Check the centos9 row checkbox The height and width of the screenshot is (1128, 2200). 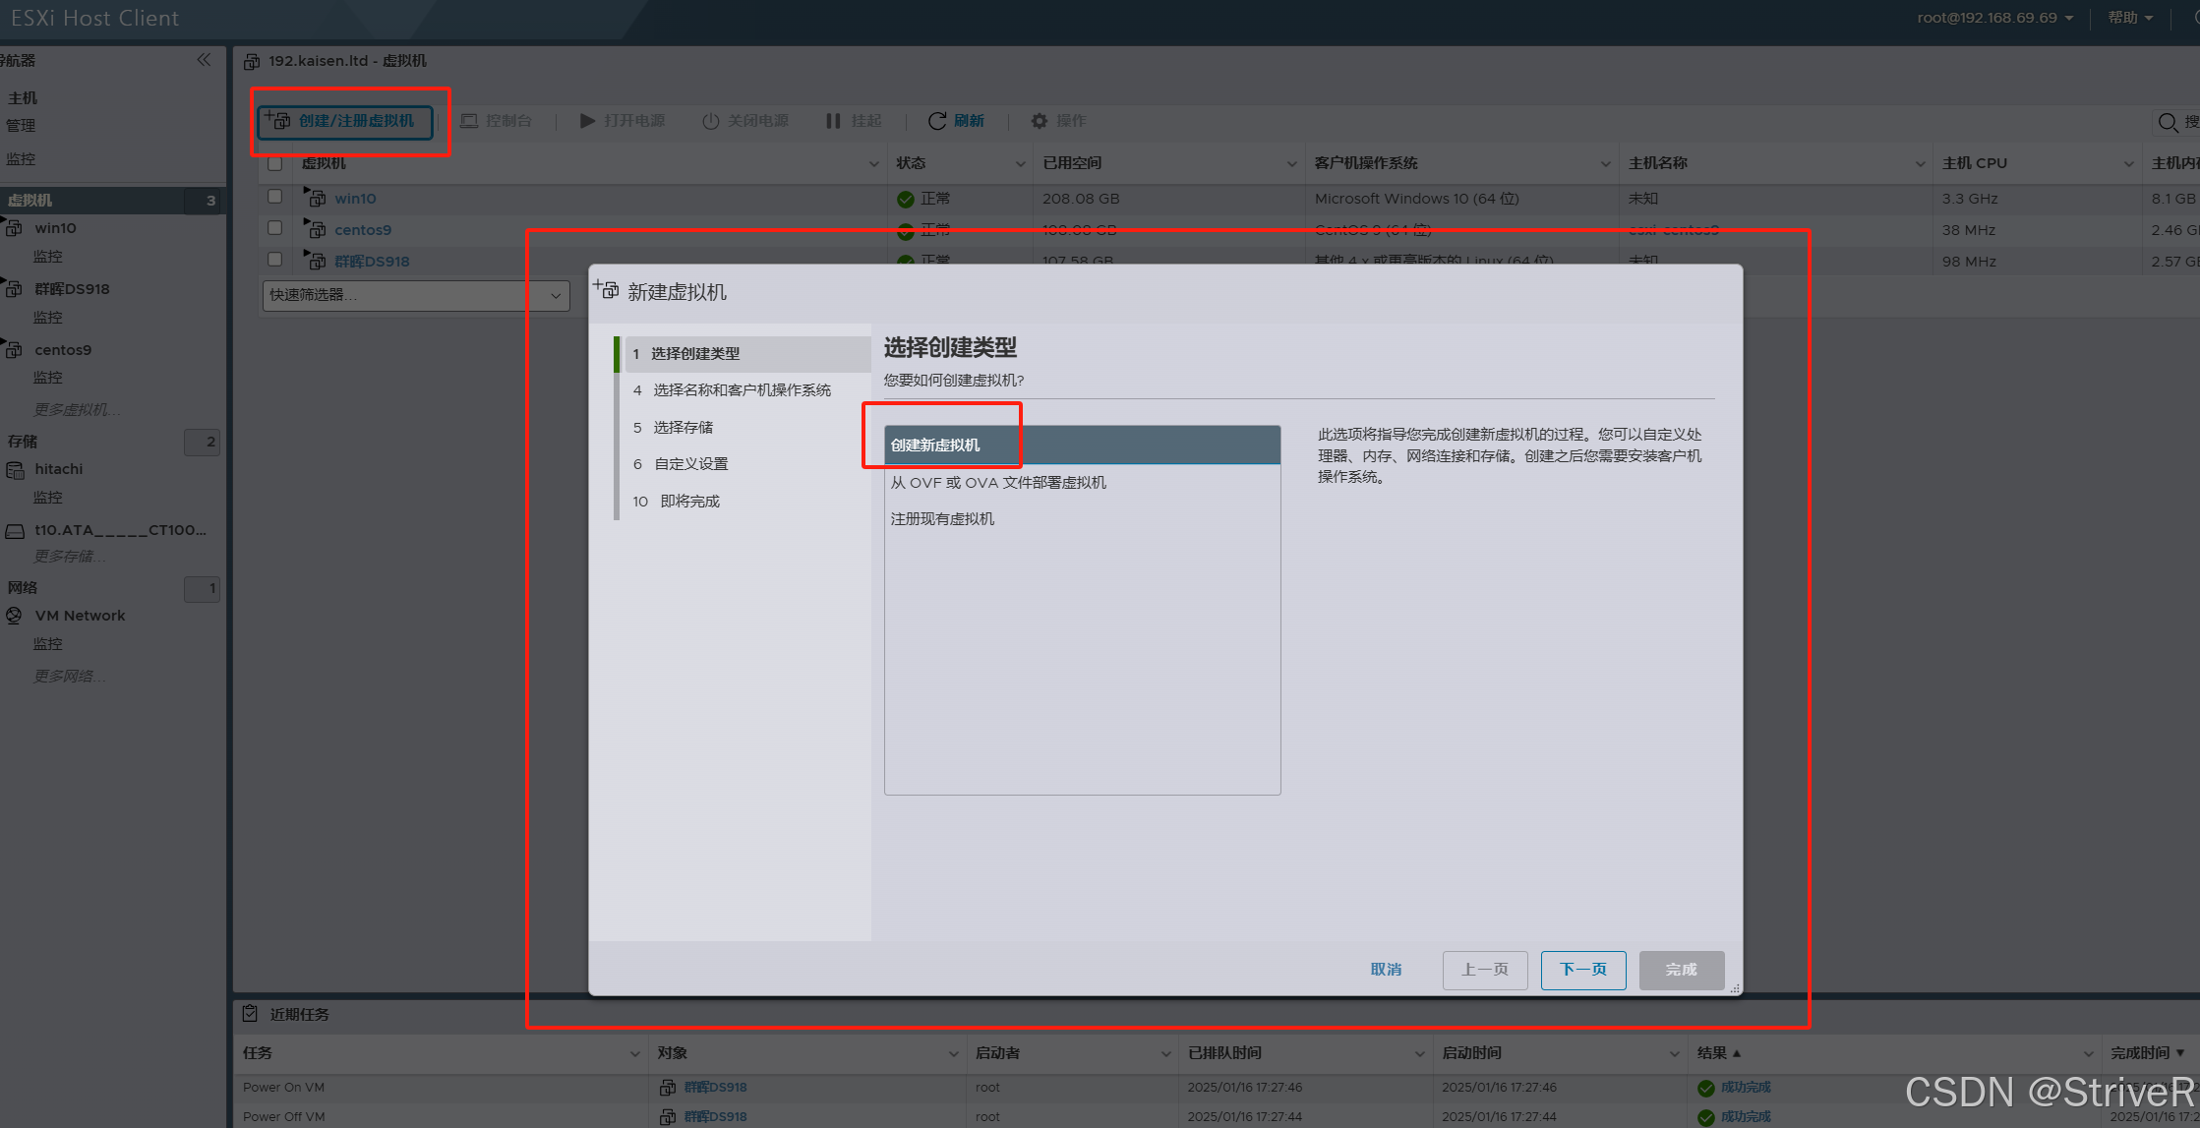275,228
